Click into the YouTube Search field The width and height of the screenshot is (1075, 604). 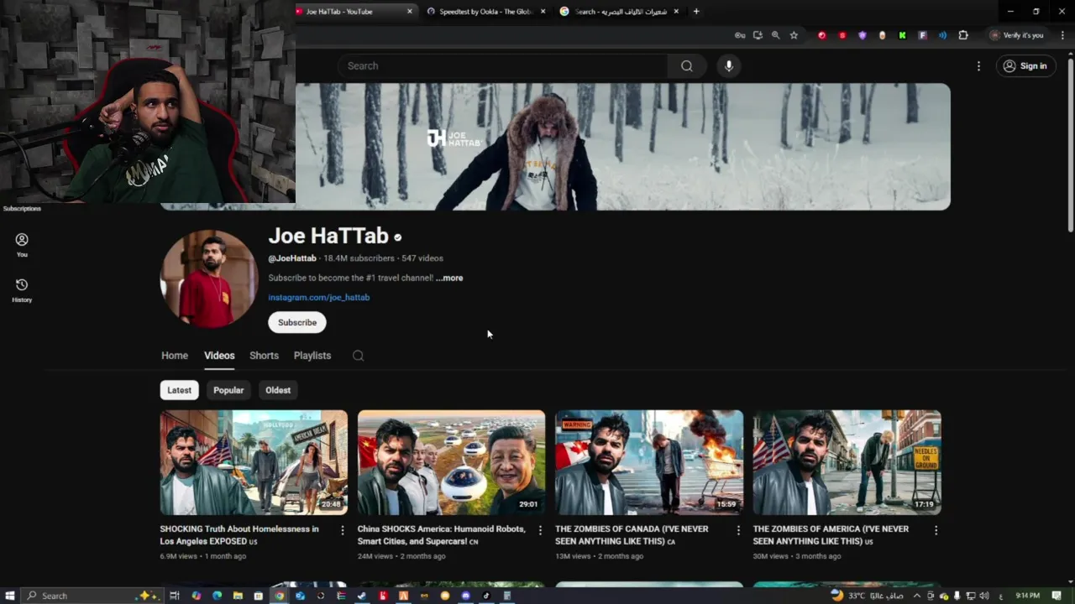[x=504, y=66]
